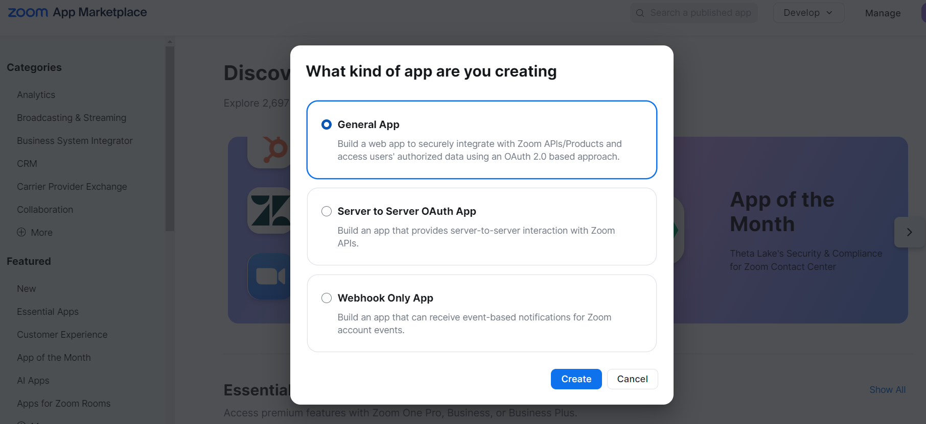Screen dimensions: 926x424
Task: Click the search magnifier icon
Action: 640,13
